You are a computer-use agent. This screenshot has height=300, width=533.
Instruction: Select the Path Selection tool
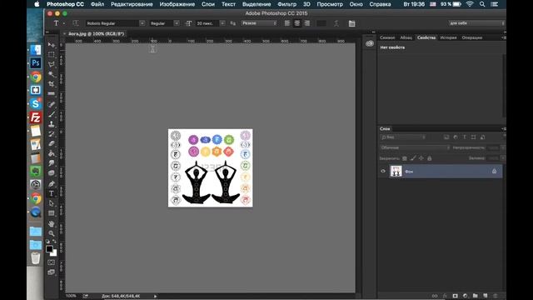point(52,203)
